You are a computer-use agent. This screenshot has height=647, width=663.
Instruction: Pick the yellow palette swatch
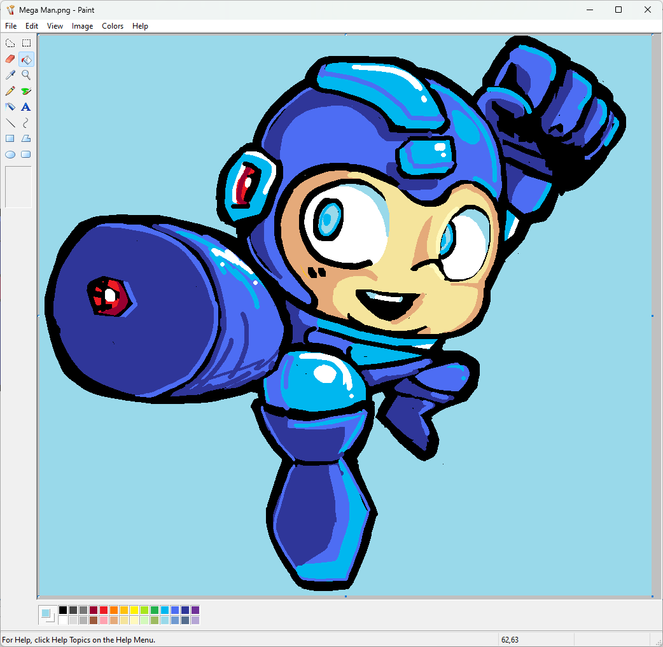tap(134, 610)
